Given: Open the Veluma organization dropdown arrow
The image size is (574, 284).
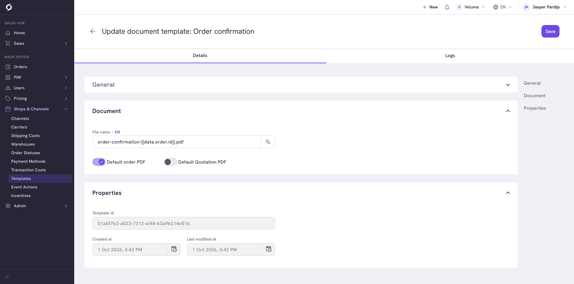Looking at the screenshot, I should (x=483, y=7).
